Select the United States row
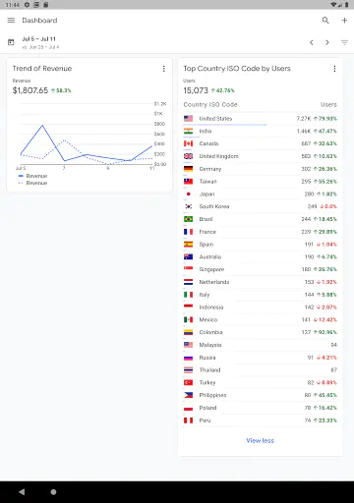 [x=261, y=119]
